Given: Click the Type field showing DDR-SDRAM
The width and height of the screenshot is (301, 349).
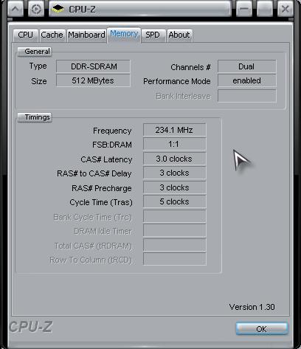Looking at the screenshot, I should (93, 66).
